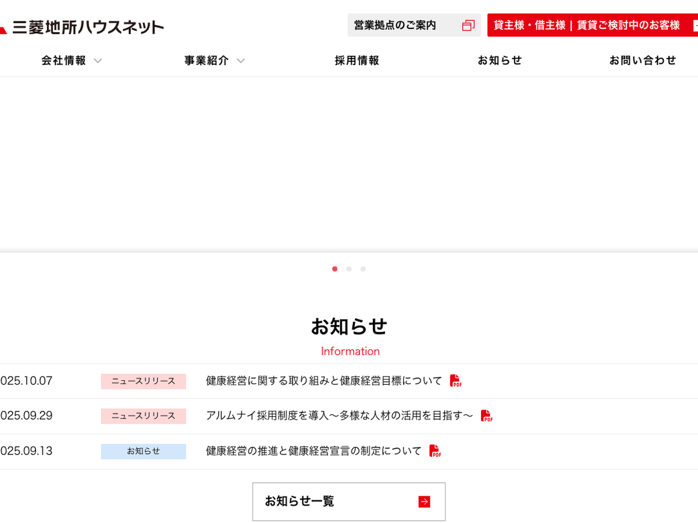The image size is (698, 523).
Task: Open the 採用情報 menu item
Action: point(357,60)
